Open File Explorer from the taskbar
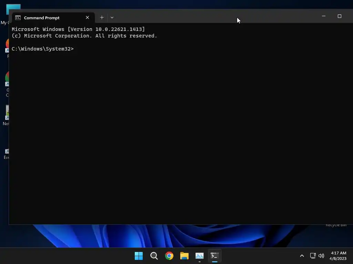The image size is (353, 264). [184, 256]
